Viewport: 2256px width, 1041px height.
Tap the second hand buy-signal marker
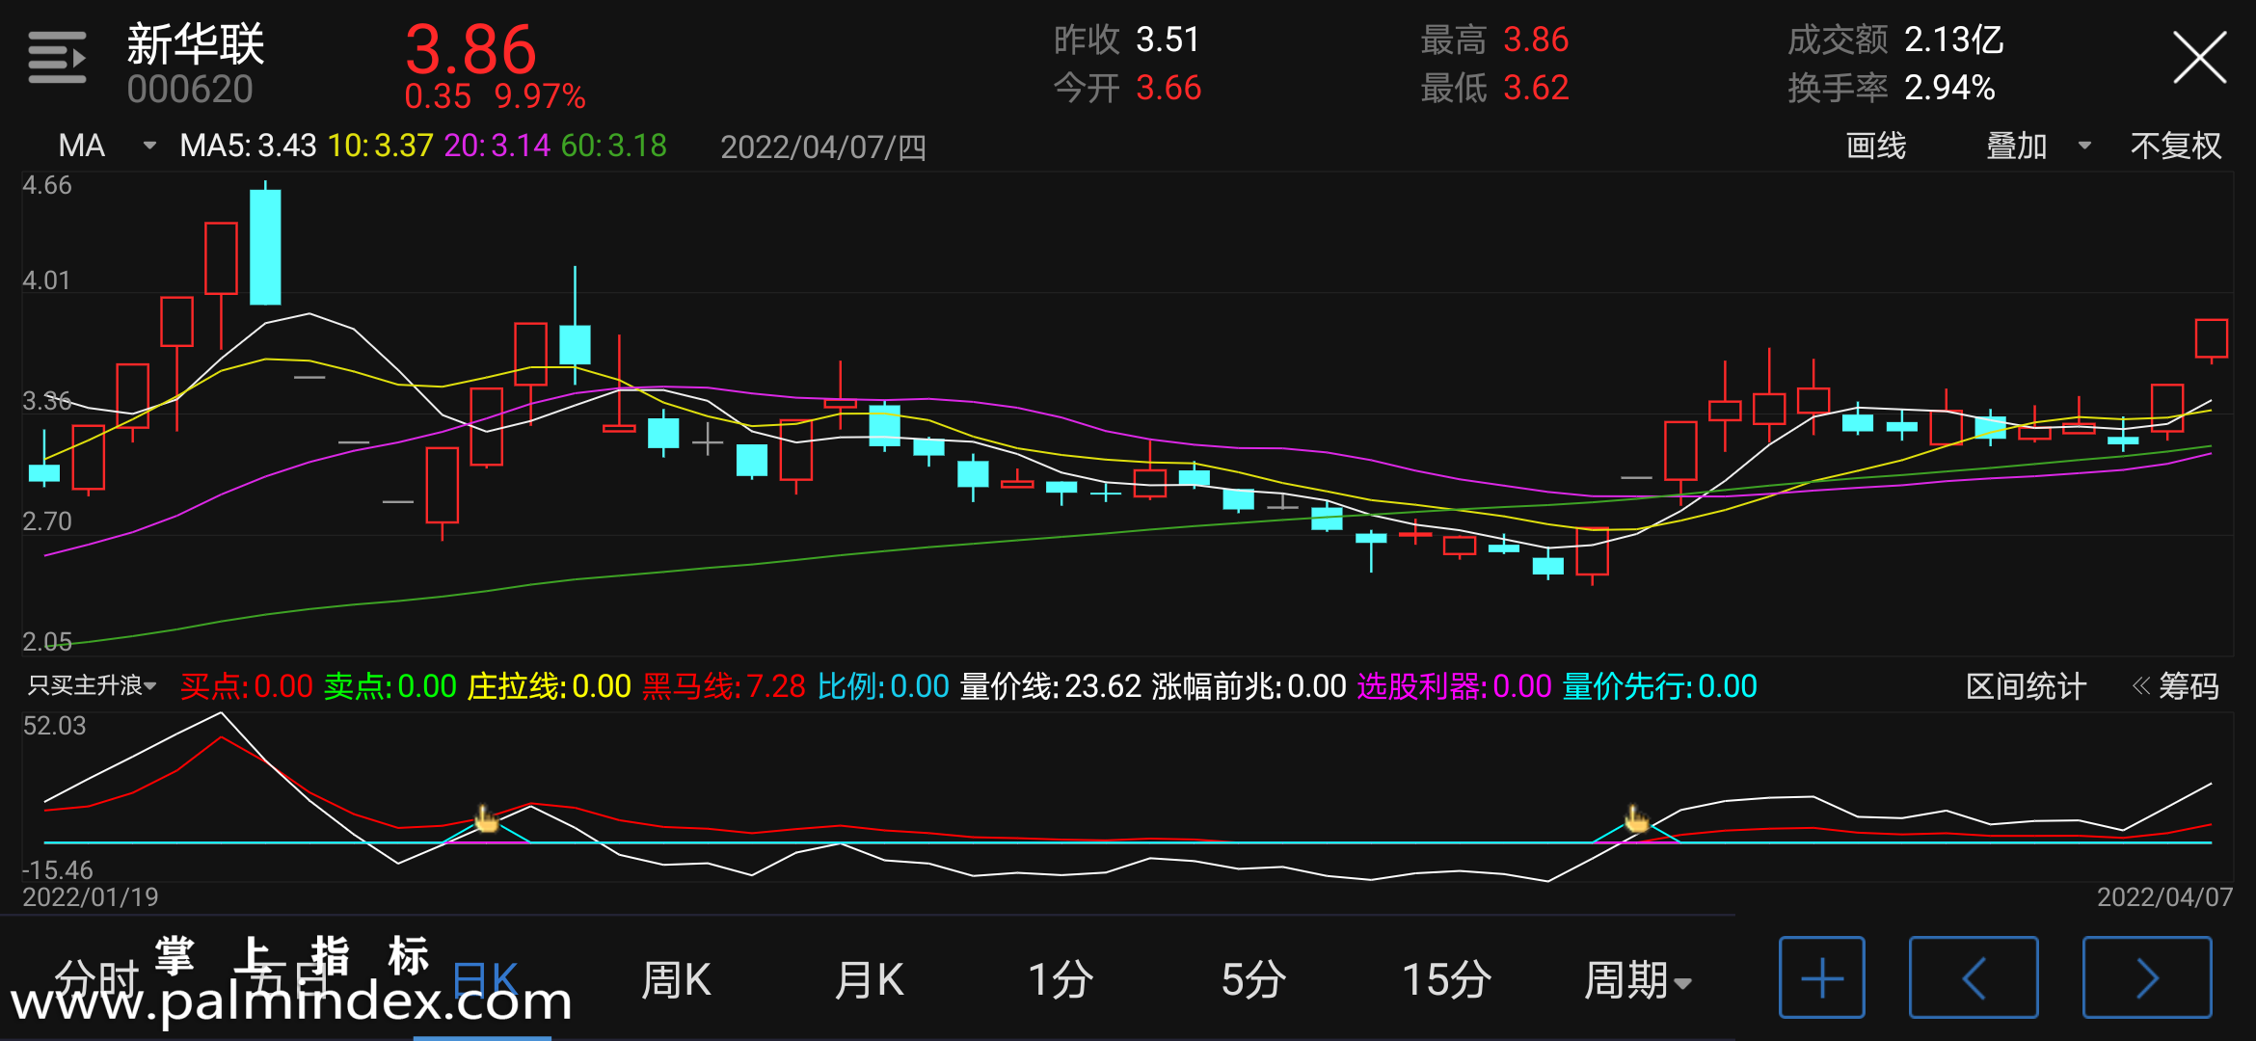click(1636, 819)
